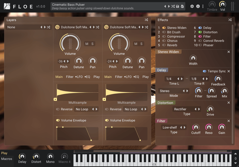This screenshot has height=167, width=239.
Task: Randomize all layers with the Layers shuffle icon
Action: pyautogui.click(x=146, y=20)
